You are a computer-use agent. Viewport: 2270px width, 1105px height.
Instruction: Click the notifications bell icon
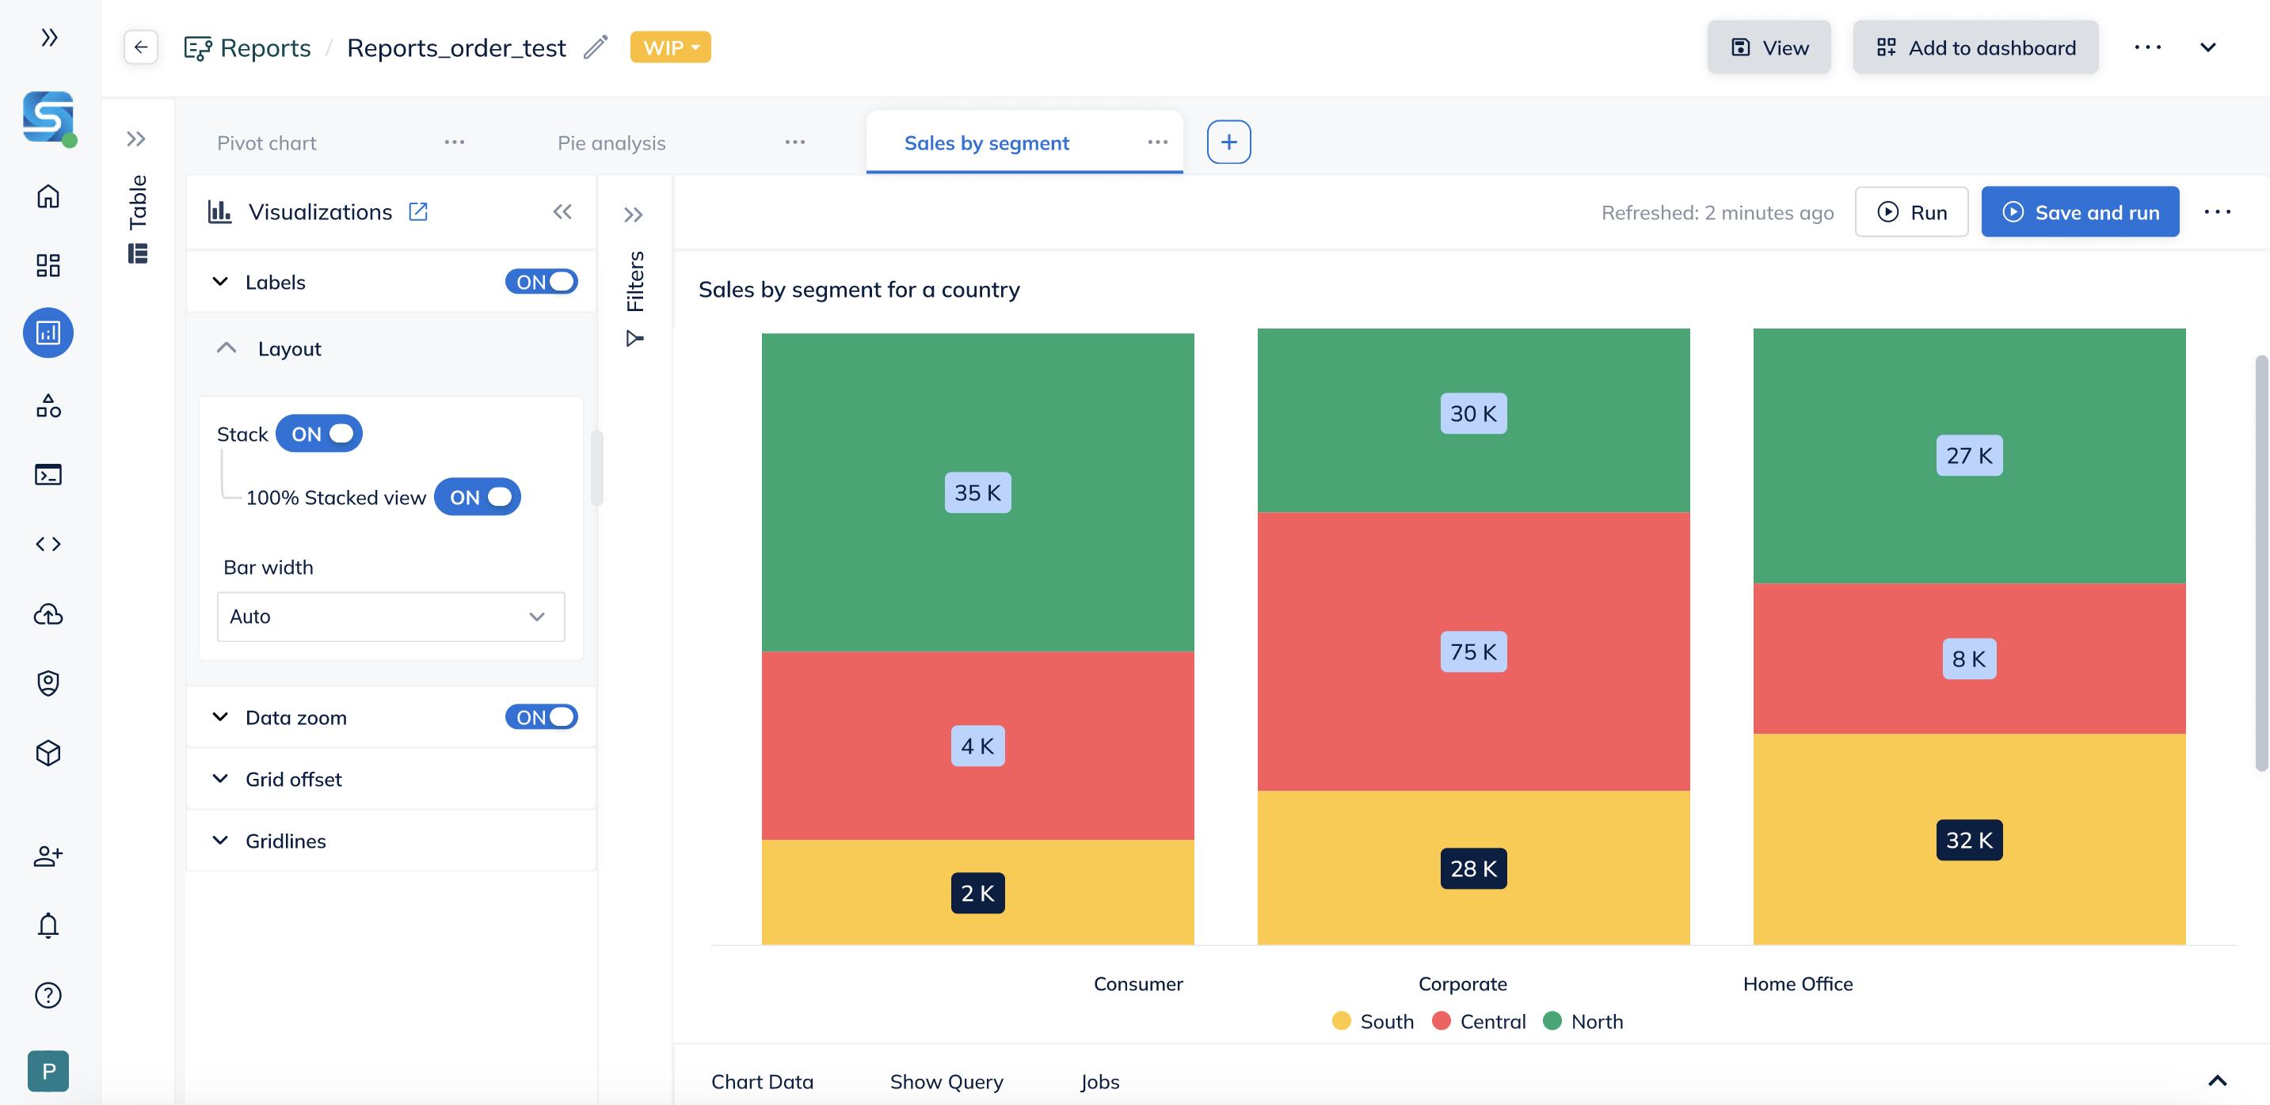click(x=48, y=925)
